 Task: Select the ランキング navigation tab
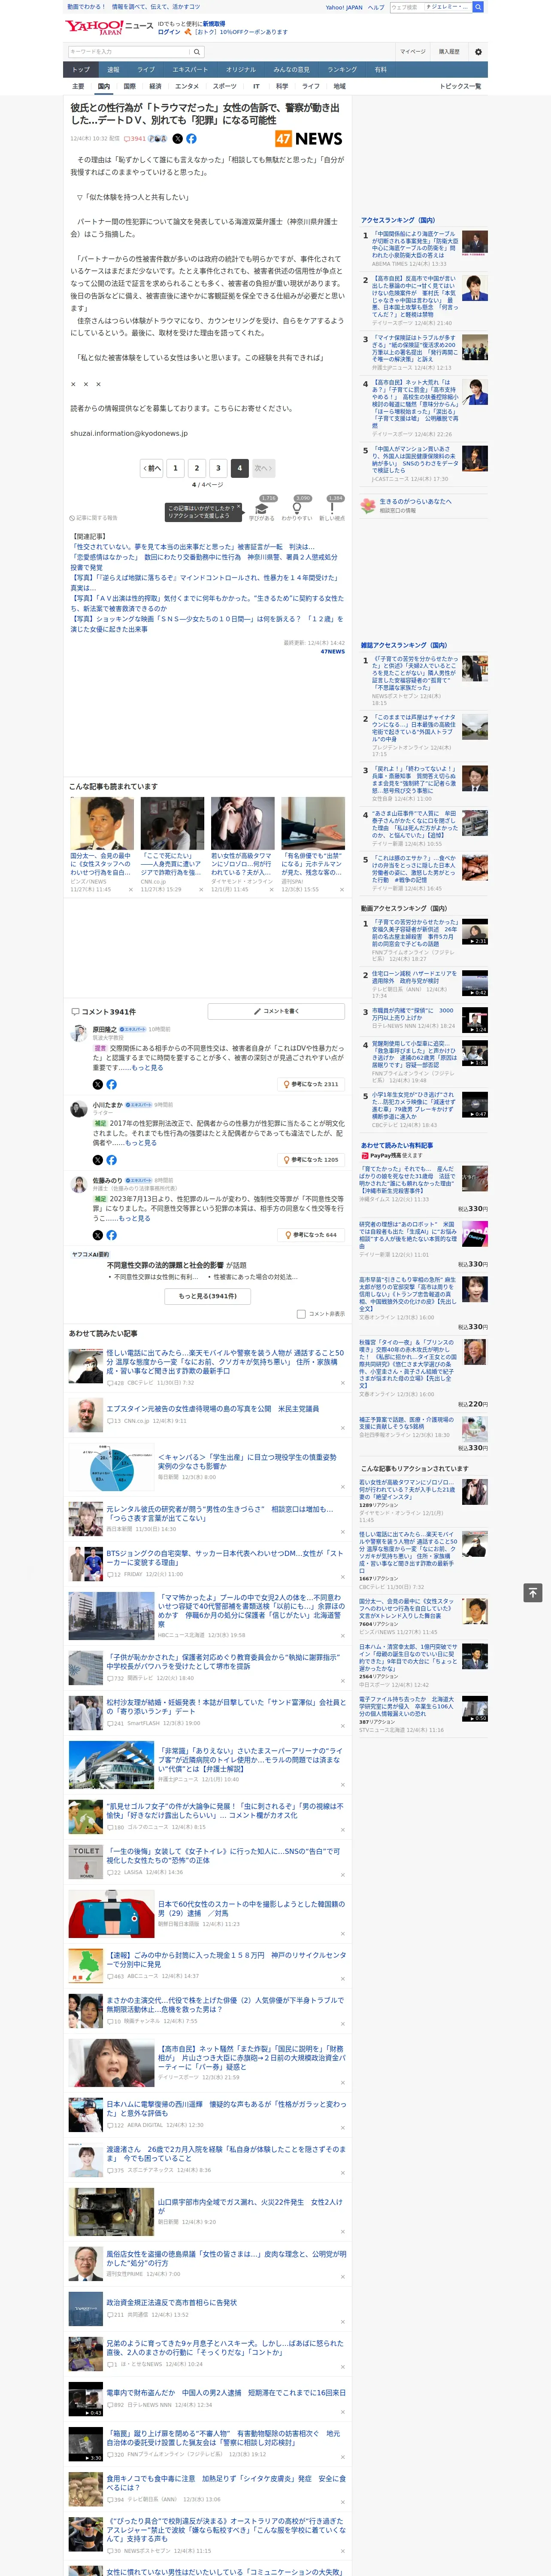tap(342, 70)
